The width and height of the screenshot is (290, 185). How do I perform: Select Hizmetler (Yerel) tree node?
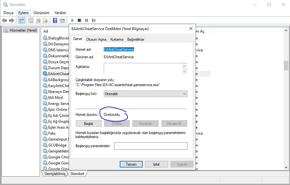21,30
